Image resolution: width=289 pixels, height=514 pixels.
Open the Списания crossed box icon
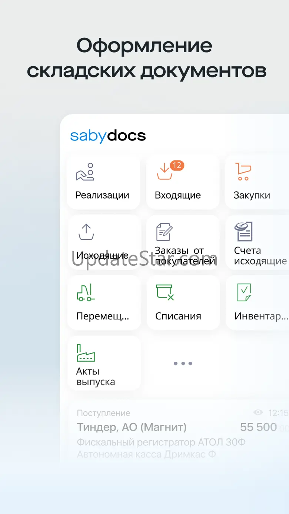tap(165, 292)
